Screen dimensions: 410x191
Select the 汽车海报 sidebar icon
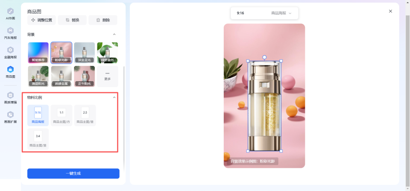tap(10, 33)
